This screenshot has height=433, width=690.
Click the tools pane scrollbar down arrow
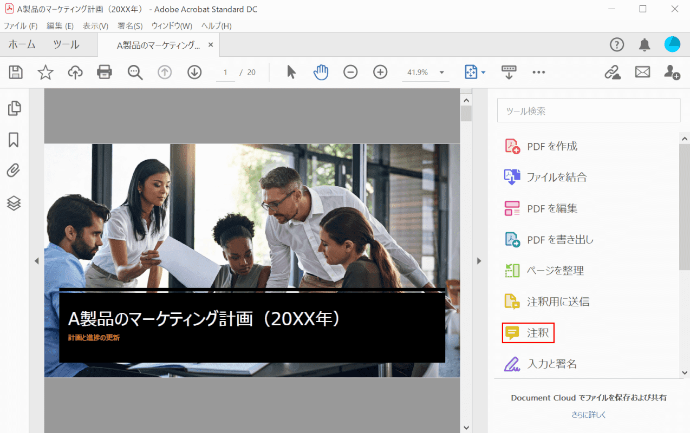click(685, 372)
